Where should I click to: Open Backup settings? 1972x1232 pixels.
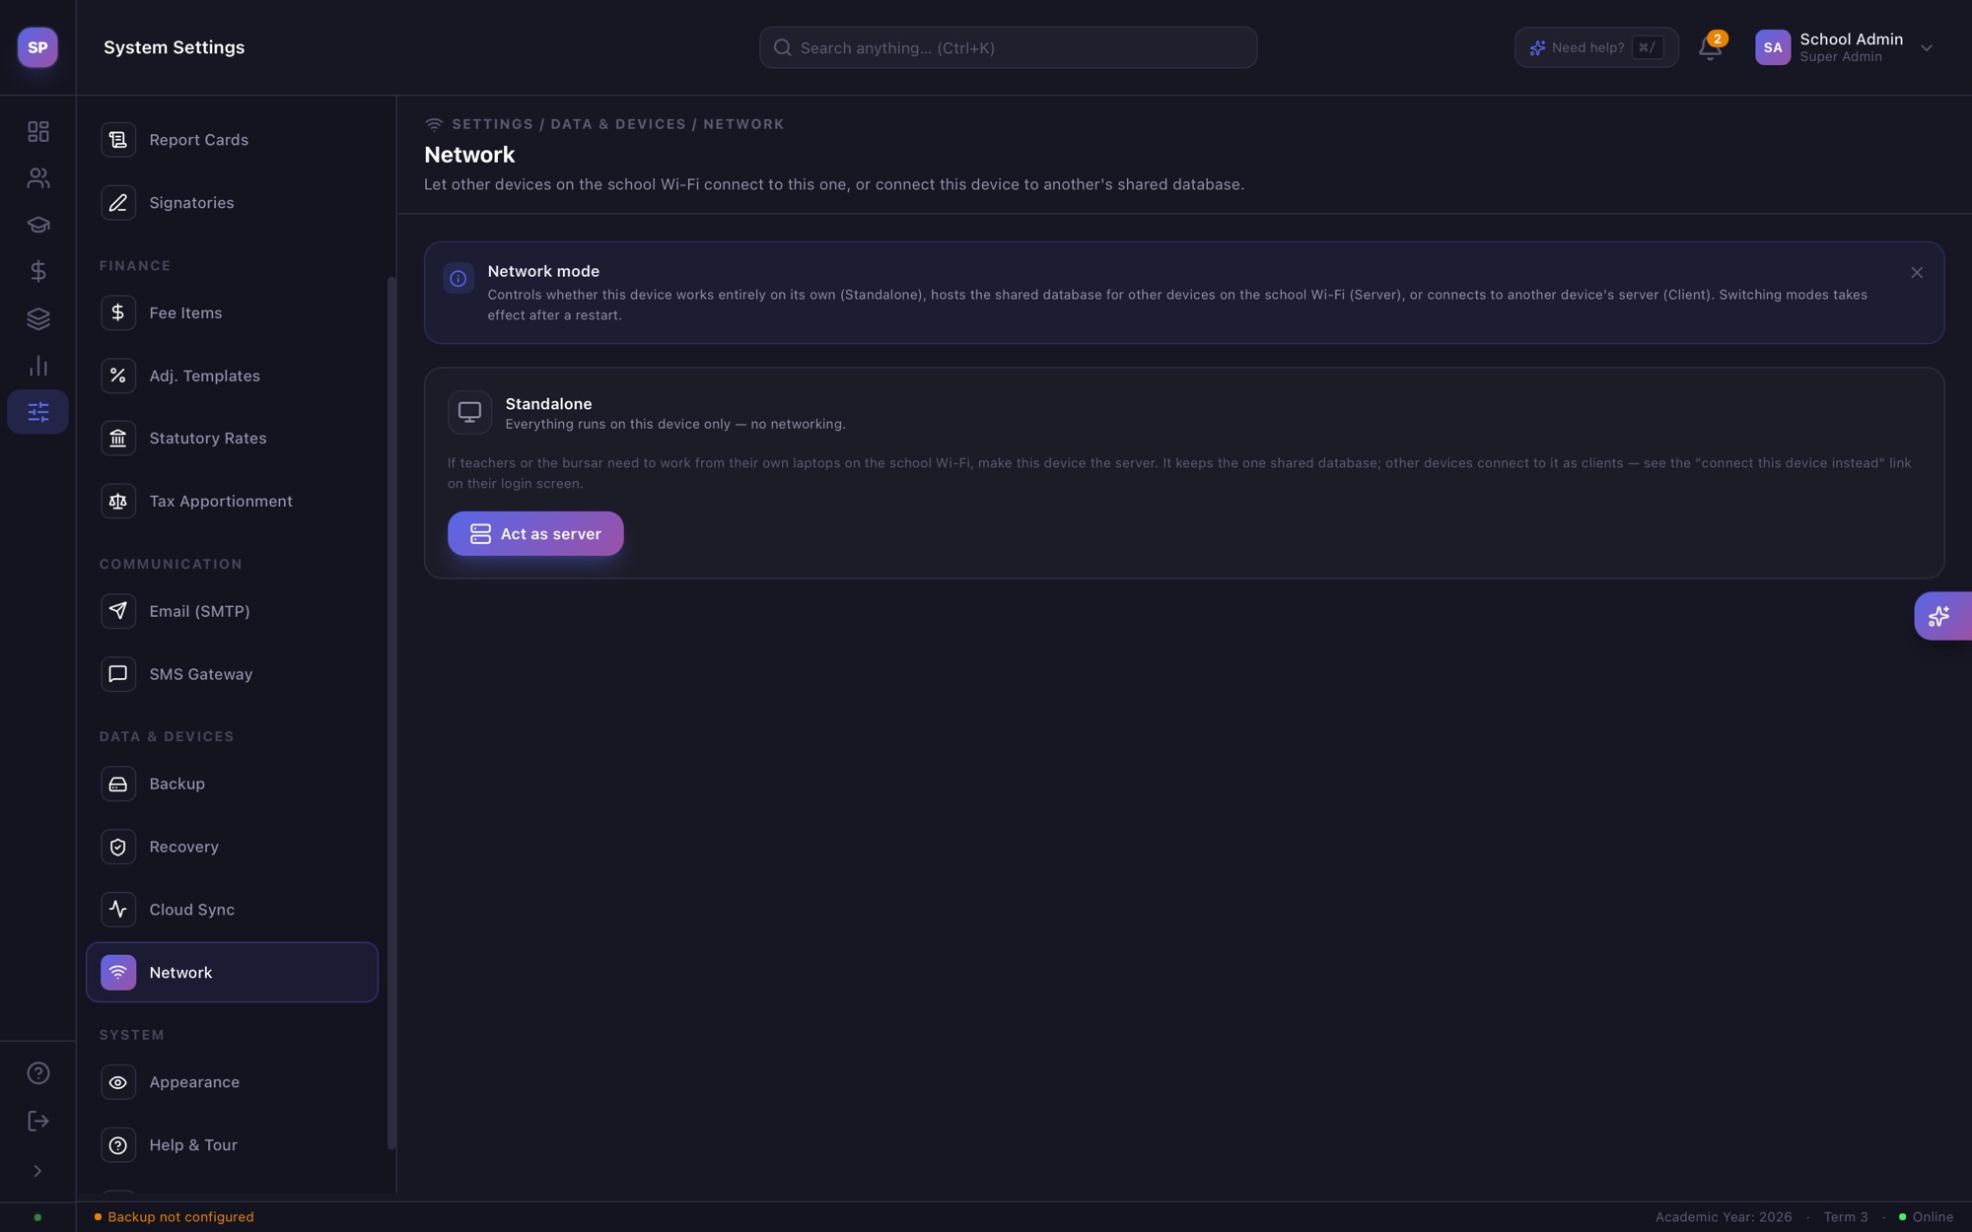pyautogui.click(x=232, y=784)
